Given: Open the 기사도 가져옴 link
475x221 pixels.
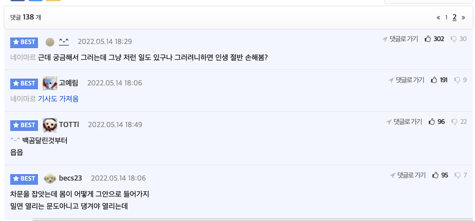Looking at the screenshot, I should [x=58, y=99].
